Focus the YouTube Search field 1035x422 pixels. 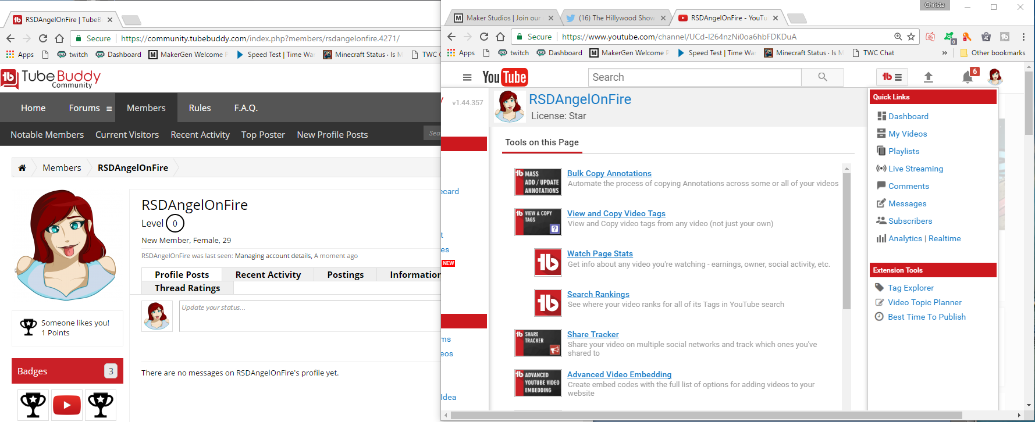pyautogui.click(x=695, y=77)
